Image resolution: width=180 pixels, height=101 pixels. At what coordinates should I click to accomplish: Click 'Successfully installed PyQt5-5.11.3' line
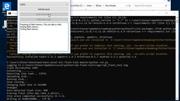(71, 57)
